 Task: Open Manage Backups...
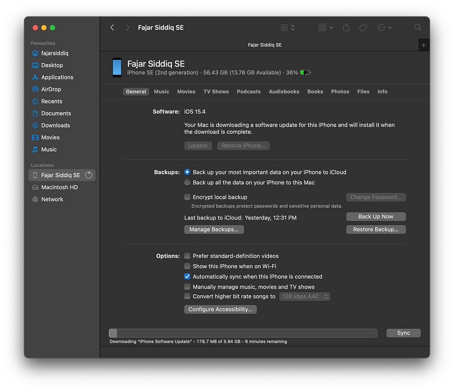click(214, 229)
